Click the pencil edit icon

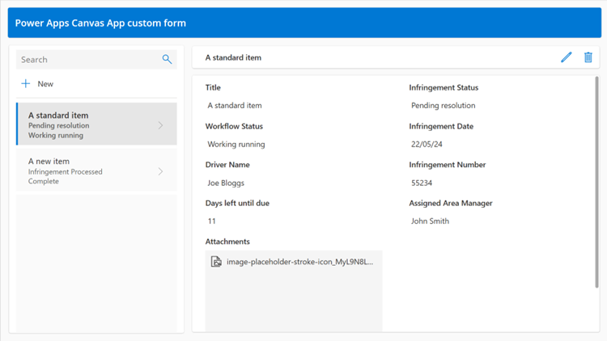pos(566,57)
